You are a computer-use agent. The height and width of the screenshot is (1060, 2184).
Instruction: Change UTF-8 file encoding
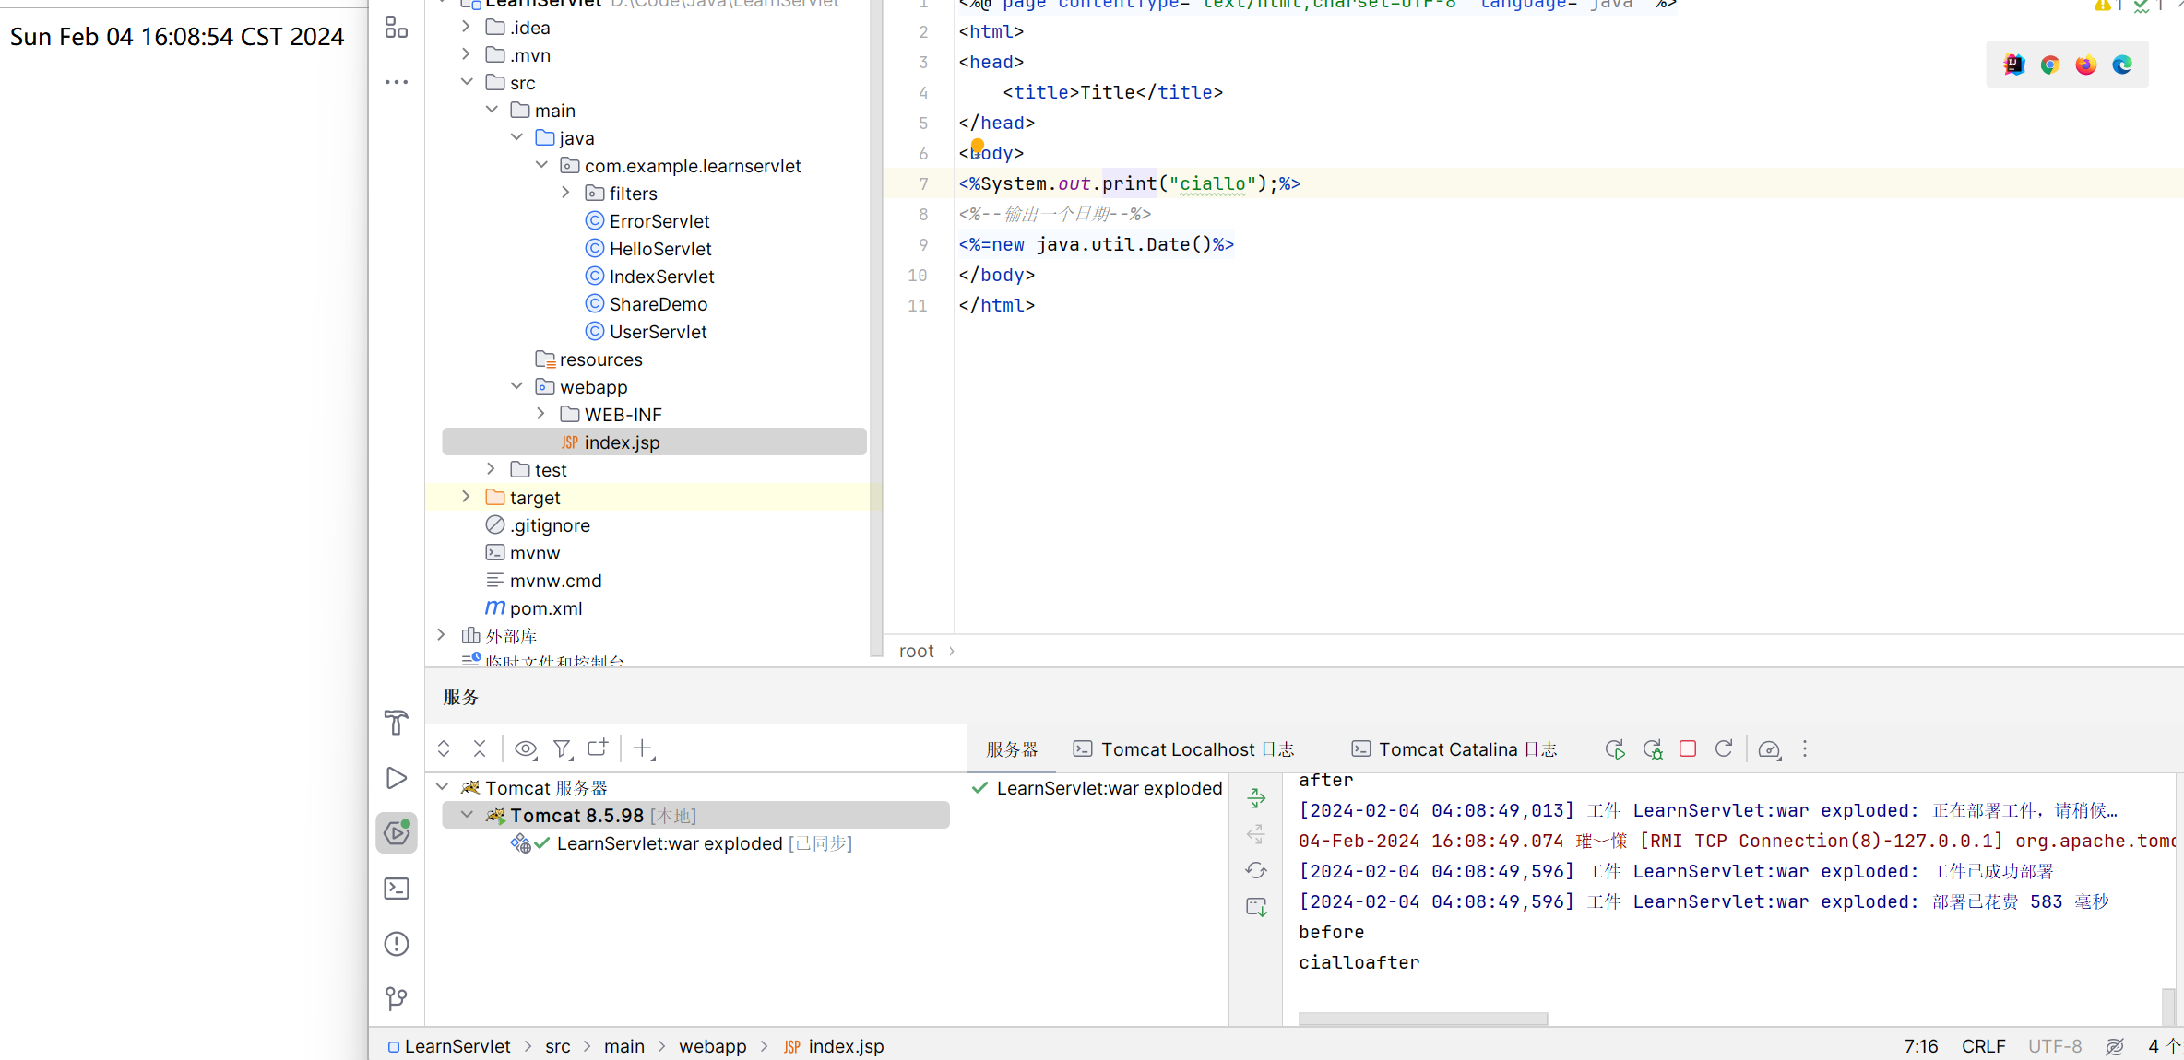point(2055,1046)
